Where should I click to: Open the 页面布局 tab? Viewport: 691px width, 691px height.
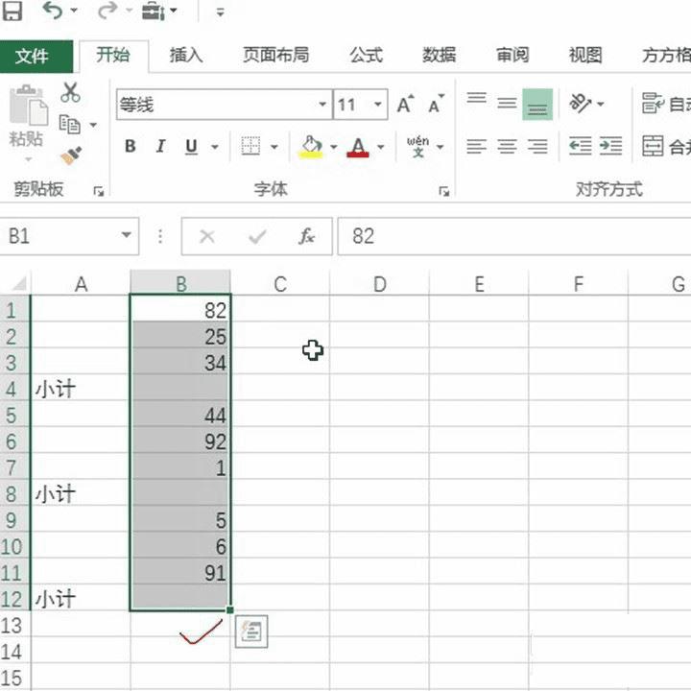click(x=275, y=56)
